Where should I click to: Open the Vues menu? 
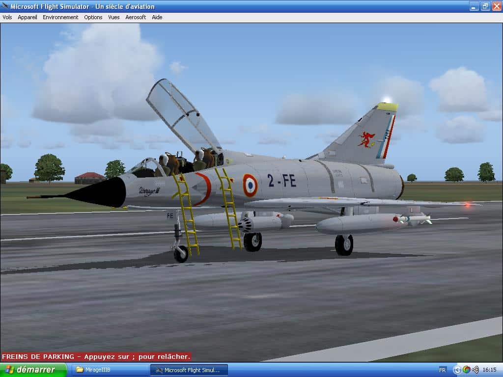click(x=114, y=17)
